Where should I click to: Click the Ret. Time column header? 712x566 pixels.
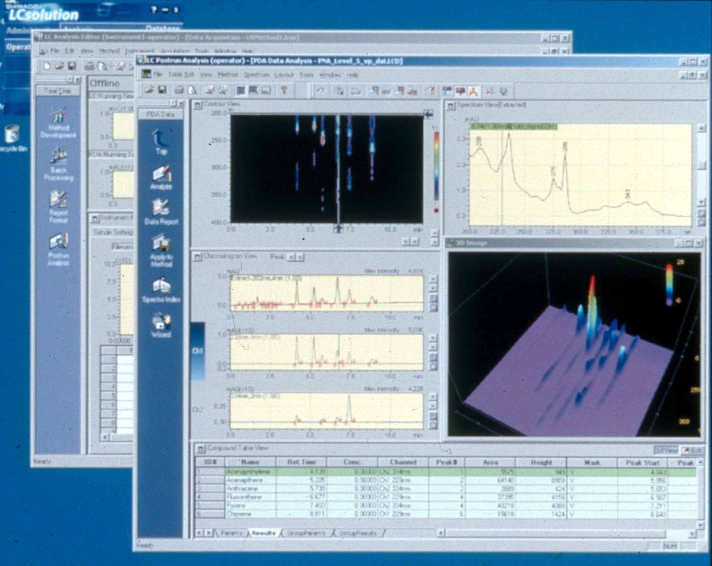301,462
